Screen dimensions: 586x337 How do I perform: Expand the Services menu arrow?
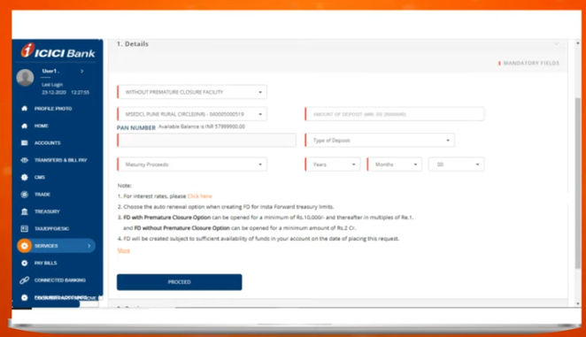coord(89,246)
